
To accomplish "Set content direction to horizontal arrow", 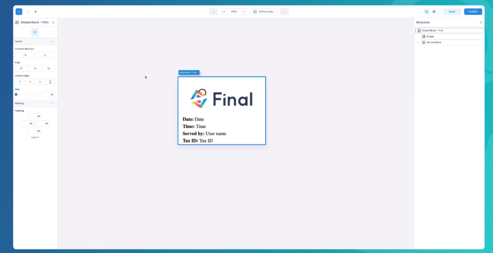I will [x=25, y=55].
